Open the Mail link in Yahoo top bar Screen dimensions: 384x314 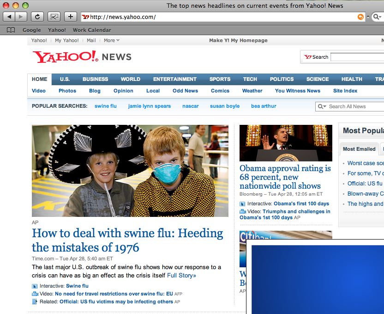point(91,40)
